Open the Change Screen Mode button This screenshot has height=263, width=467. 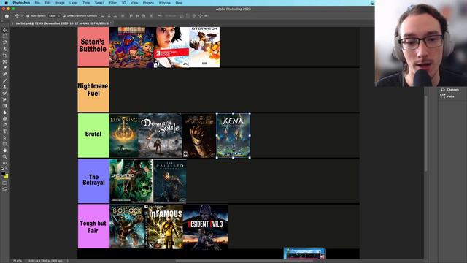pyautogui.click(x=5, y=189)
